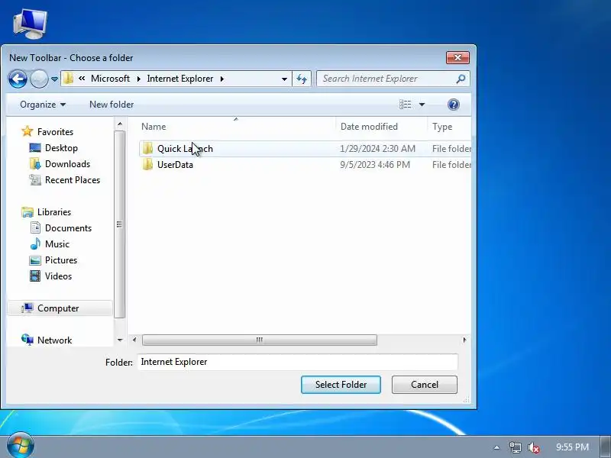Expand hidden path with double chevron
The width and height of the screenshot is (611, 458).
click(82, 79)
